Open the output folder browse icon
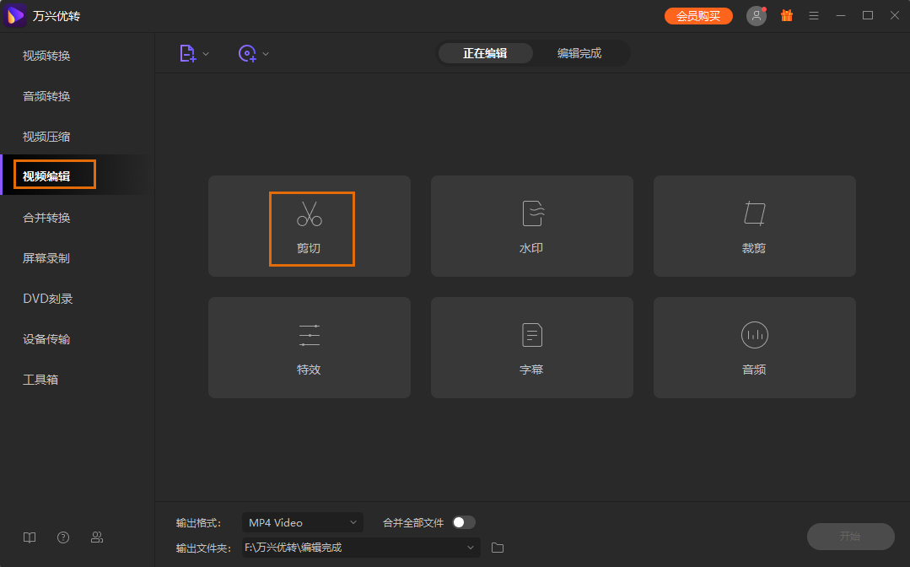Screen dimensions: 910x567 point(497,548)
